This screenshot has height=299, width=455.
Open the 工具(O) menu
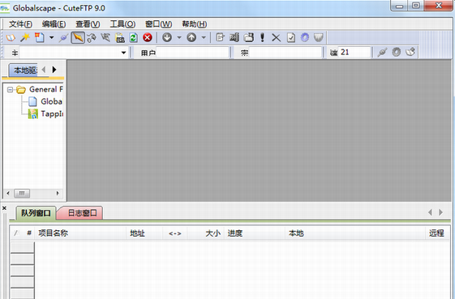[122, 24]
